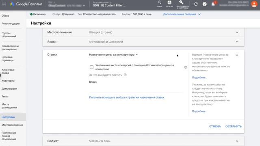The height and width of the screenshot is (146, 260).
Task: Open Объявления и расширения in sidebar
Action: coord(10,48)
